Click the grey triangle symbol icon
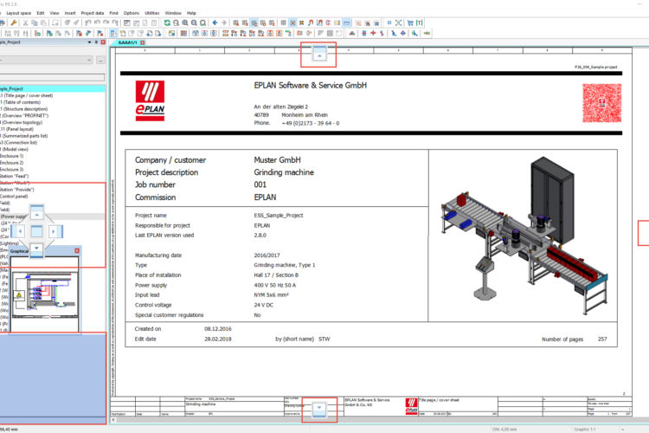The width and height of the screenshot is (649, 433). pyautogui.click(x=352, y=33)
